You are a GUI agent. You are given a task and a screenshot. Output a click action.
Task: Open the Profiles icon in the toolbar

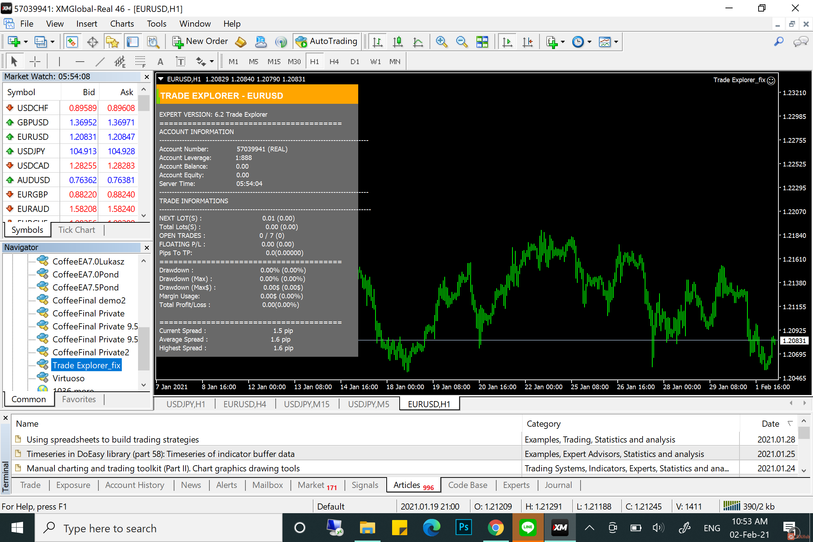click(40, 42)
